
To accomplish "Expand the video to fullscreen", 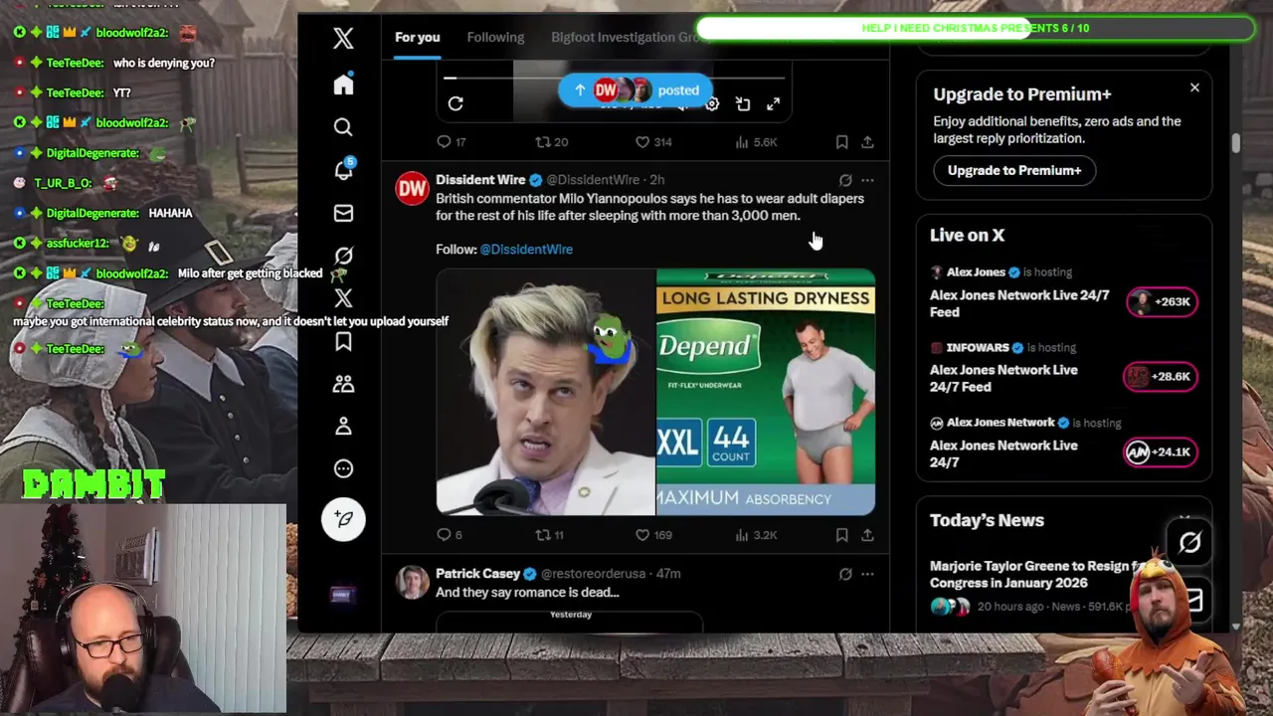I will tap(773, 103).
